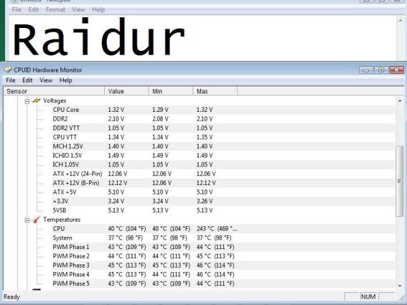
Task: Collapse the Temperatures tree node
Action: point(27,220)
